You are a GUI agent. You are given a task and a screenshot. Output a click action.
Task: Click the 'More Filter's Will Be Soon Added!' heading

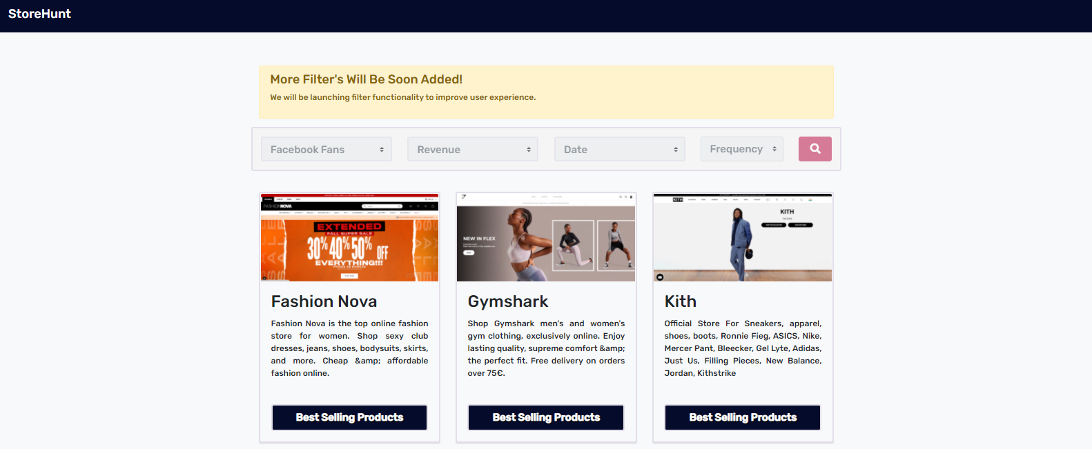(x=367, y=79)
